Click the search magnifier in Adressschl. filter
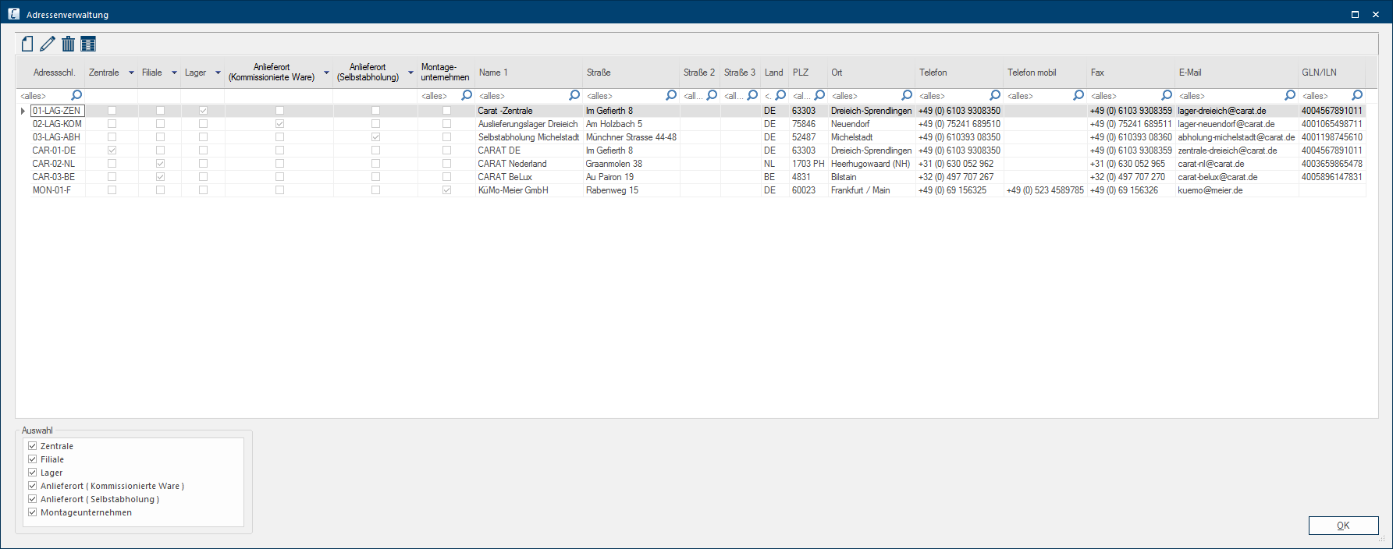The width and height of the screenshot is (1393, 549). click(76, 95)
